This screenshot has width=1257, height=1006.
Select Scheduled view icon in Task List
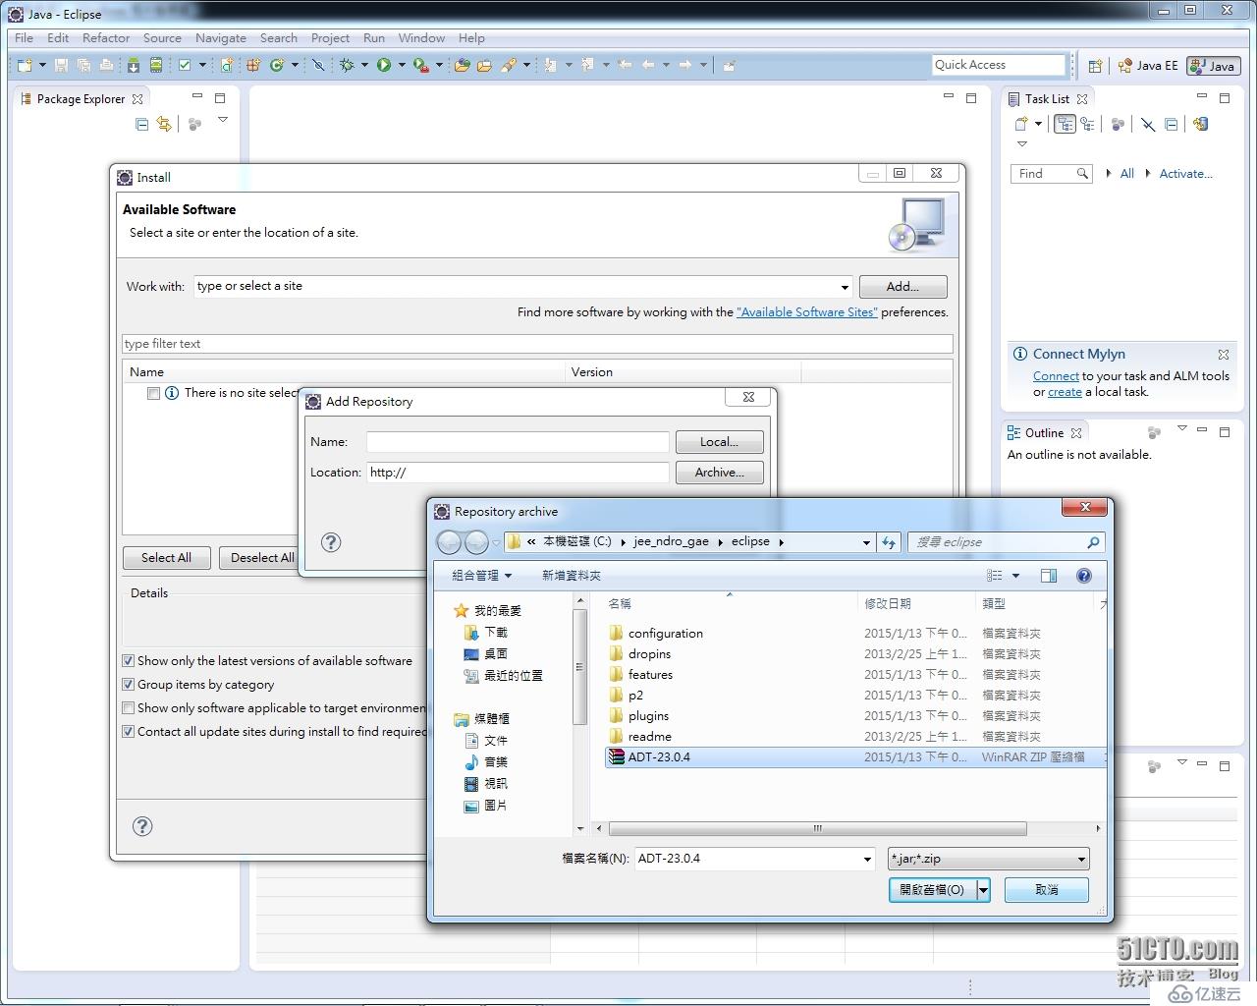[x=1087, y=124]
